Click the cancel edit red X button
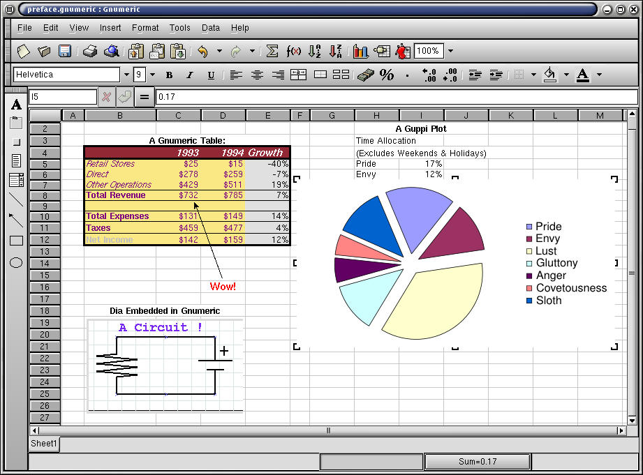The image size is (643, 475). [106, 97]
